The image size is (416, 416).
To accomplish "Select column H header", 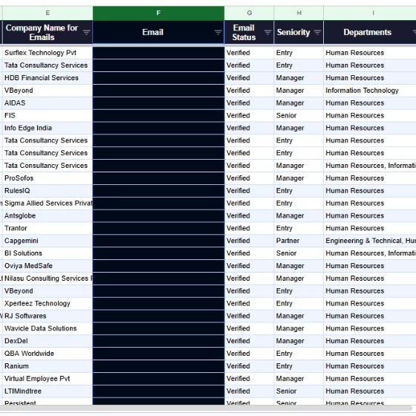I will click(x=299, y=13).
